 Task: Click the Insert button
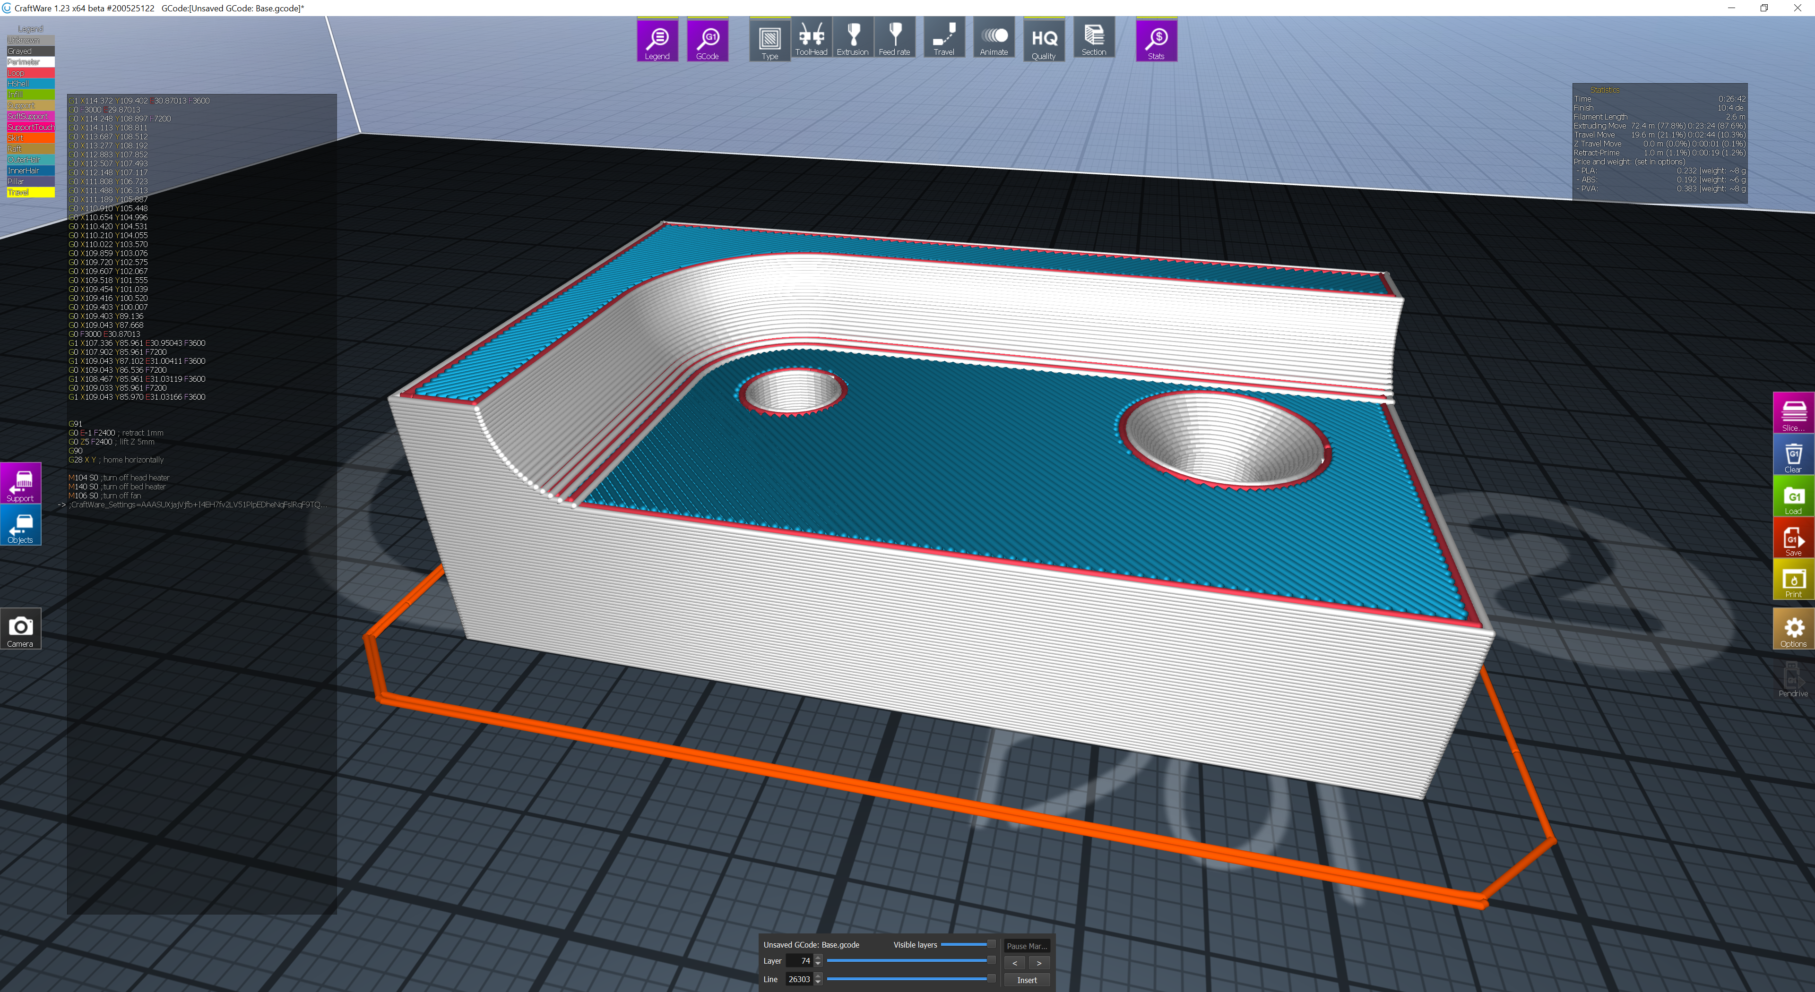1027,980
